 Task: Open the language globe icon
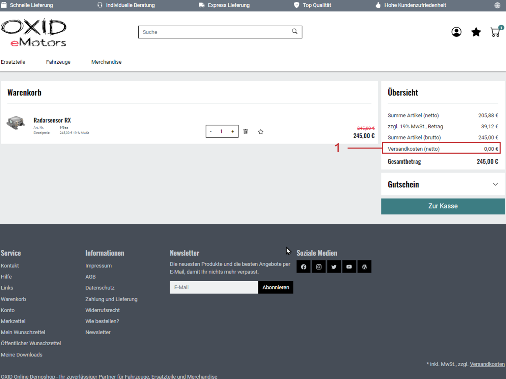point(497,5)
